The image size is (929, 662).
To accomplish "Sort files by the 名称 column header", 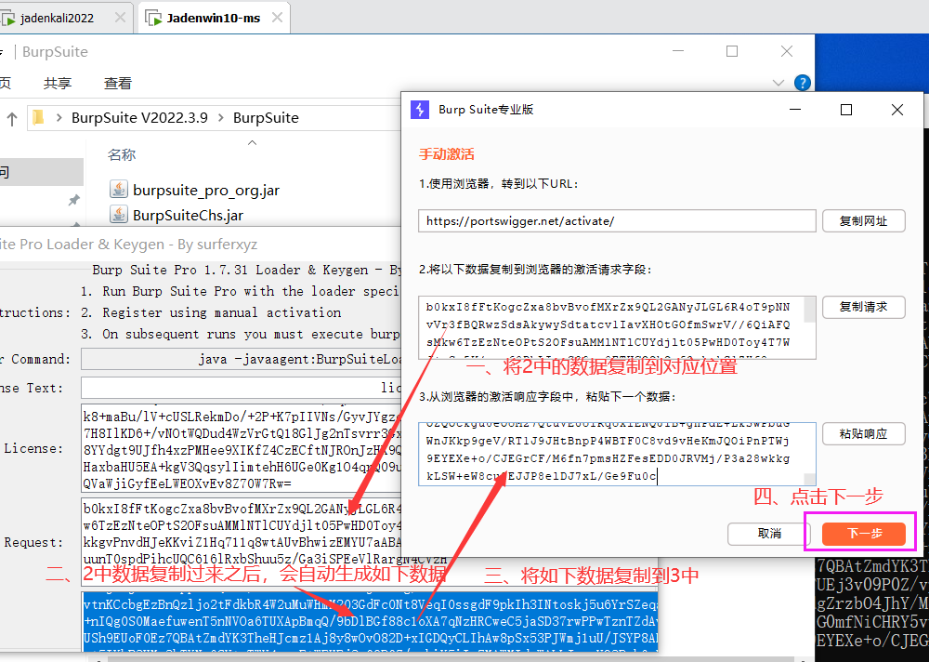I will point(122,155).
